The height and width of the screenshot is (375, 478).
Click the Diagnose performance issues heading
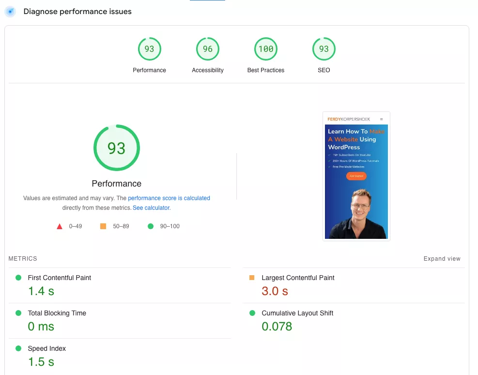(77, 11)
